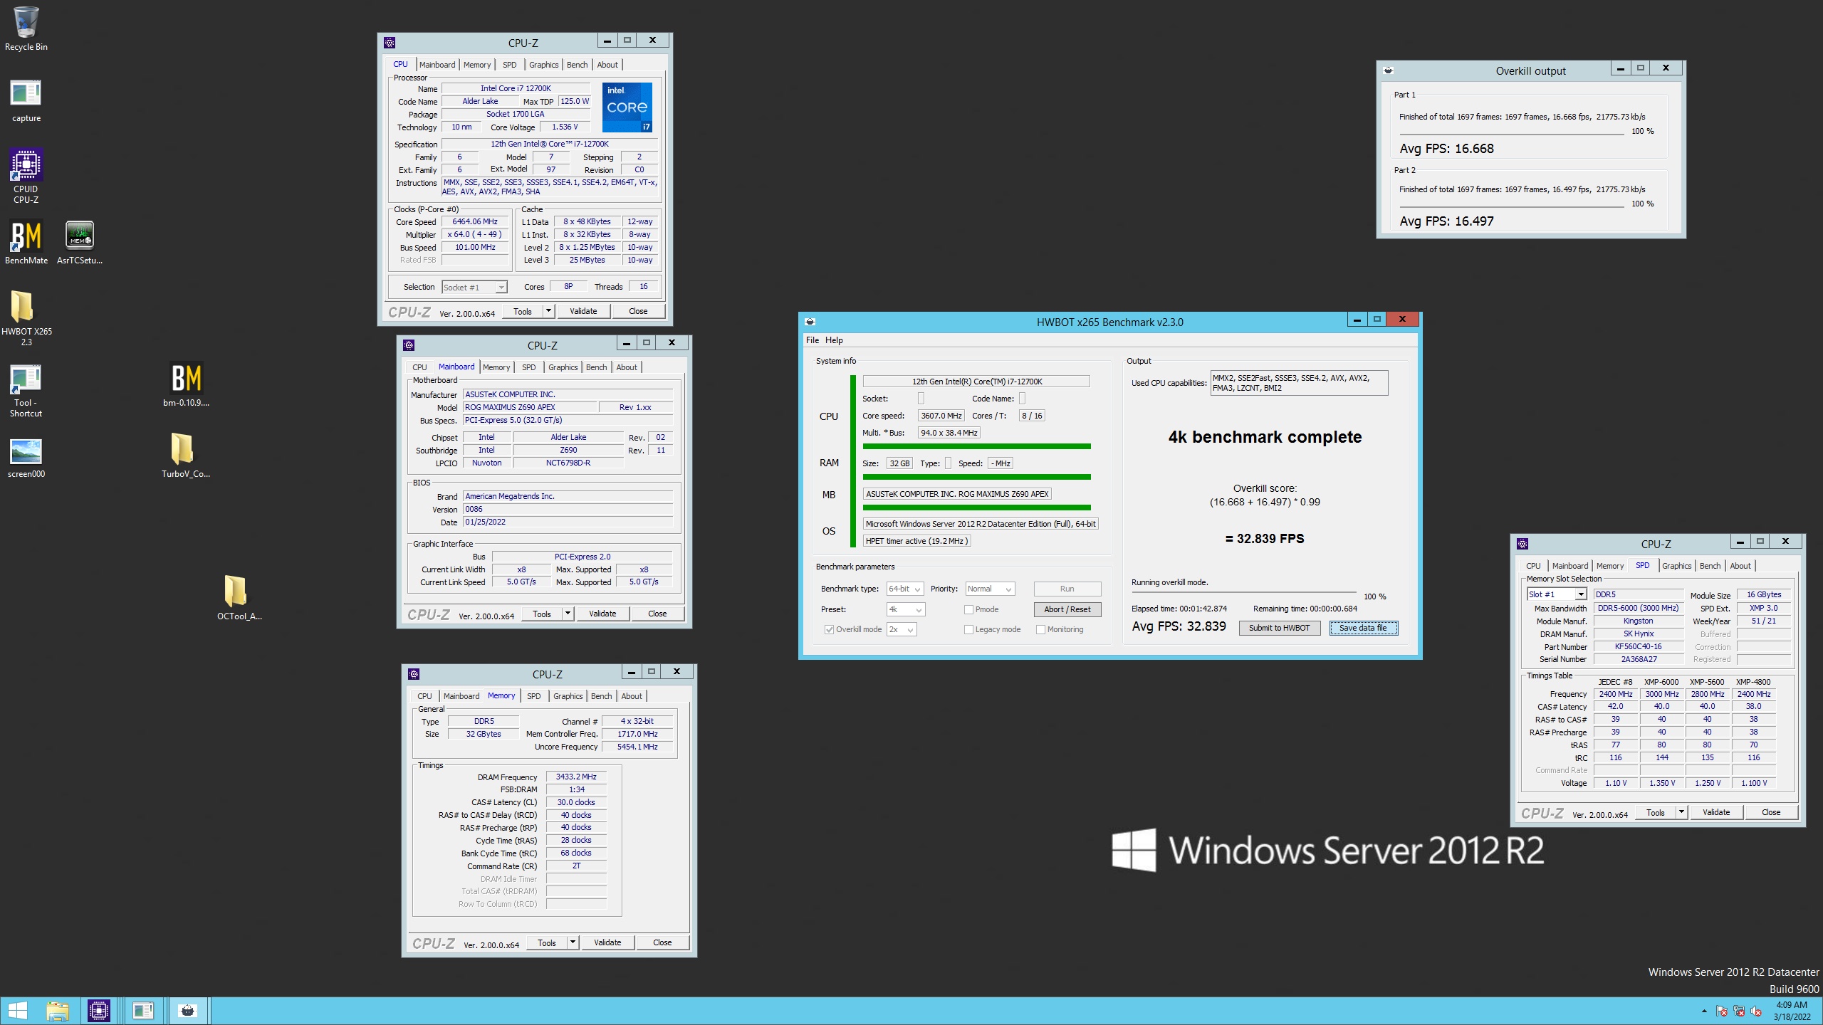Launch CPUID CPU-Z desktop icon
Screen dimensions: 1823x1025
pyautogui.click(x=26, y=175)
